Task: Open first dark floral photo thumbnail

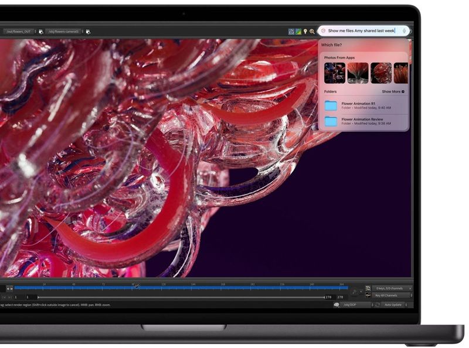Action: [x=334, y=73]
